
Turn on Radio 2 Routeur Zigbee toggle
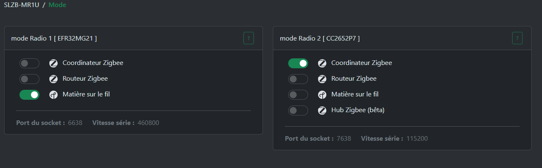[298, 79]
